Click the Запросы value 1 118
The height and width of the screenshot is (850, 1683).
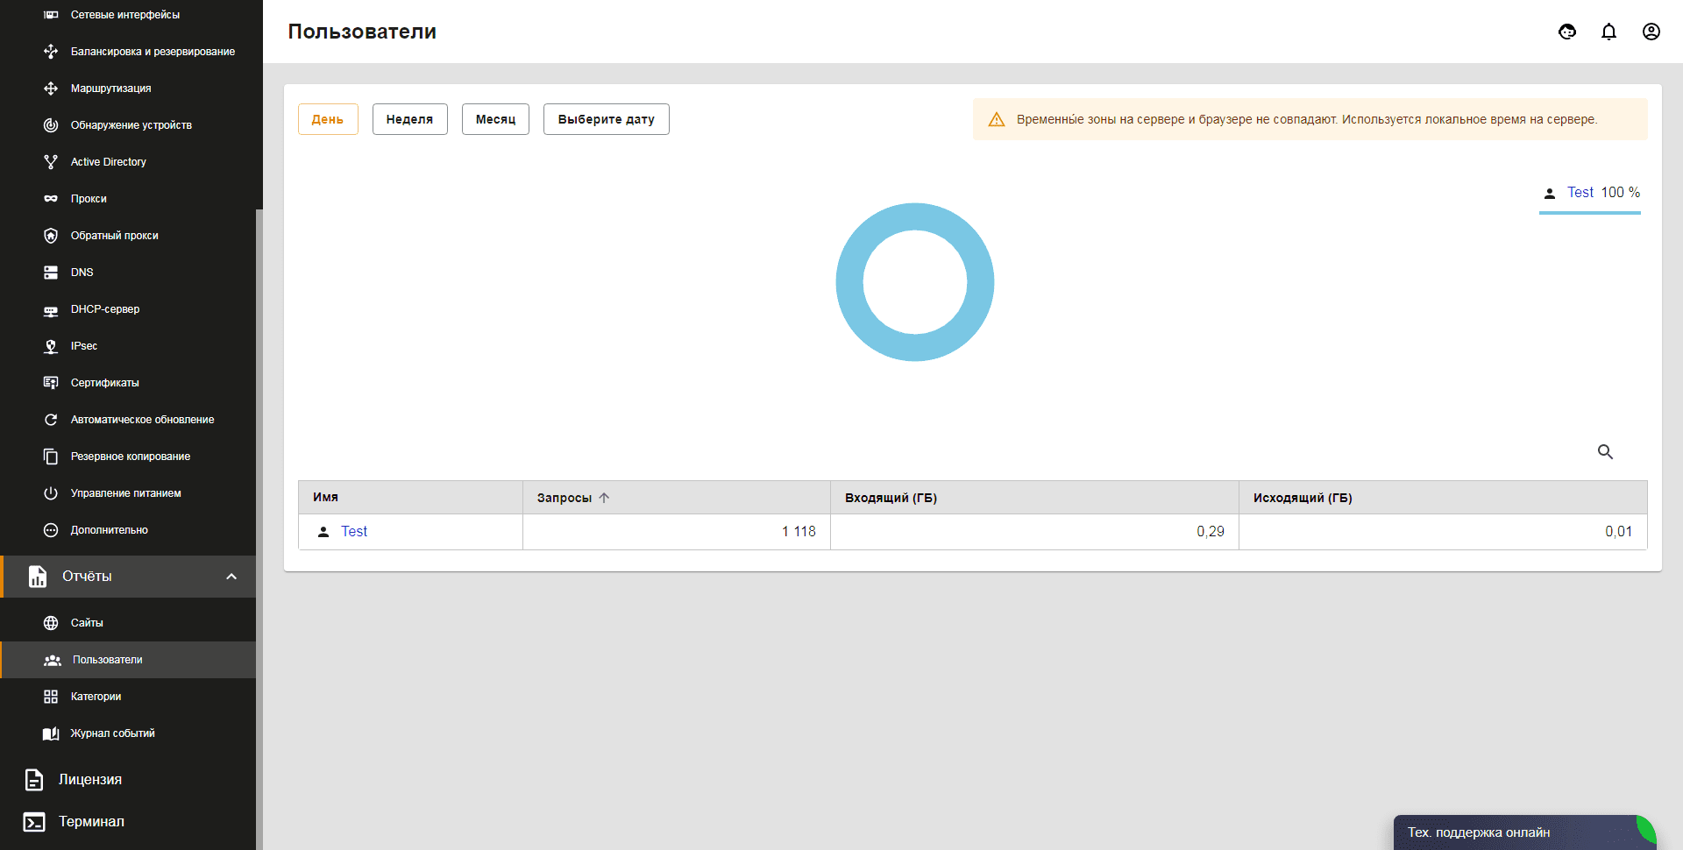[799, 532]
